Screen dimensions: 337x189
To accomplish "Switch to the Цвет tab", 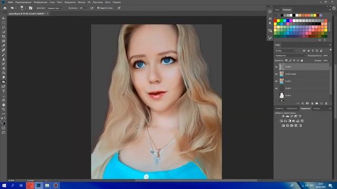I will point(277,10).
